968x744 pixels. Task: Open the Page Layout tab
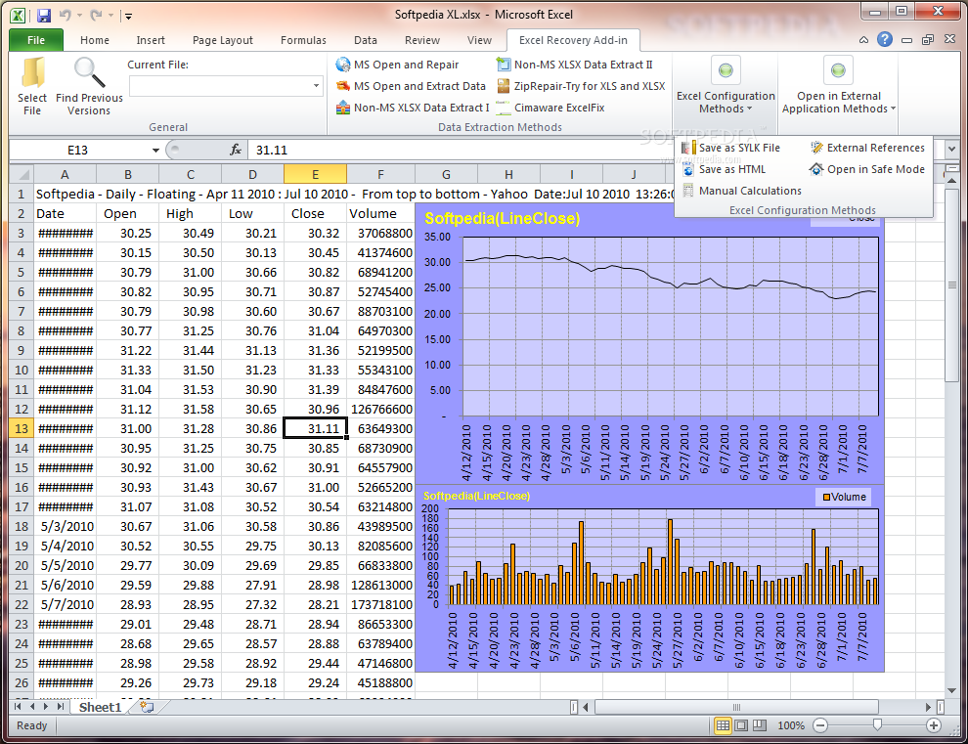223,40
